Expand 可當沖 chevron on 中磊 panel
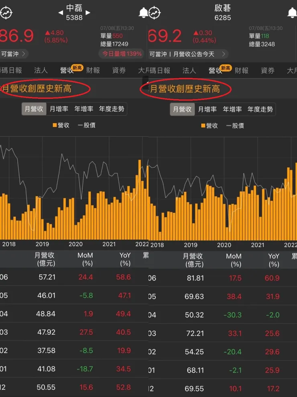This screenshot has width=297, height=397. pos(24,54)
